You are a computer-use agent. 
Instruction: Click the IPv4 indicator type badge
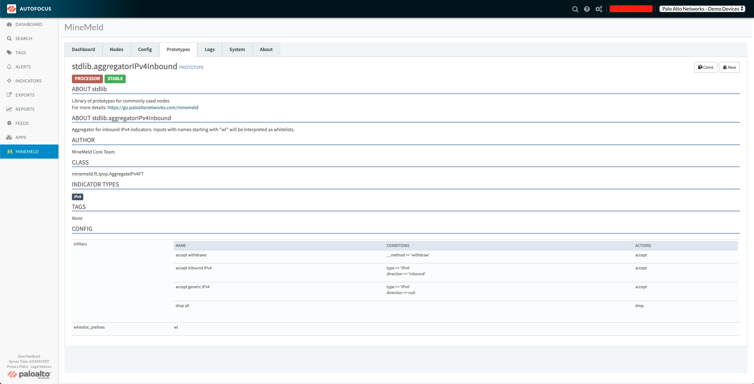coord(77,197)
